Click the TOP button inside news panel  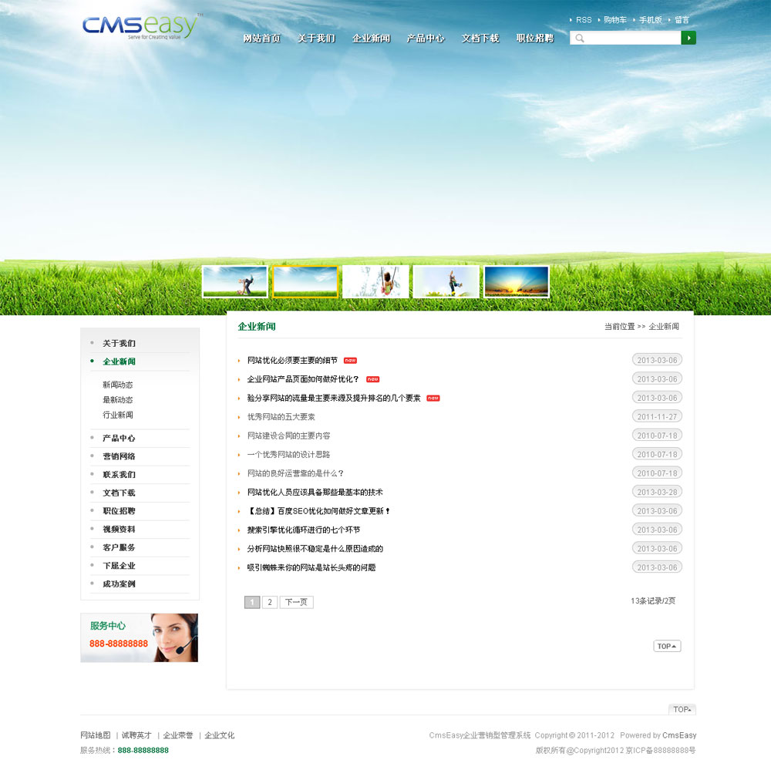pos(667,646)
